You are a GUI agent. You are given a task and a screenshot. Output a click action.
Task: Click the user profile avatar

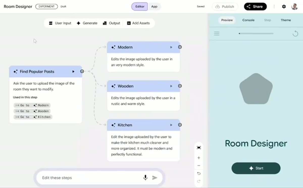(294, 7)
